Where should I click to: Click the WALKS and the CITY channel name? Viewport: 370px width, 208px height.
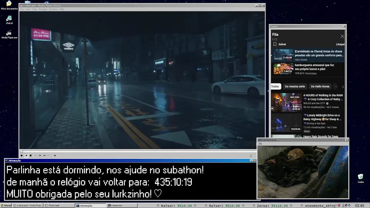(314, 103)
